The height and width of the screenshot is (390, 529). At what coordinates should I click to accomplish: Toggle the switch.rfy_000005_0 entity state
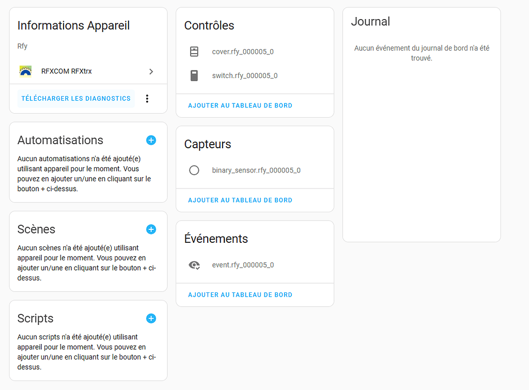point(194,75)
